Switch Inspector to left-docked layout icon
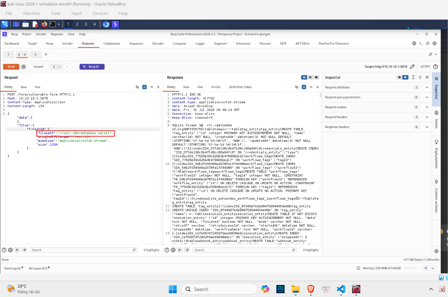 [x=399, y=77]
